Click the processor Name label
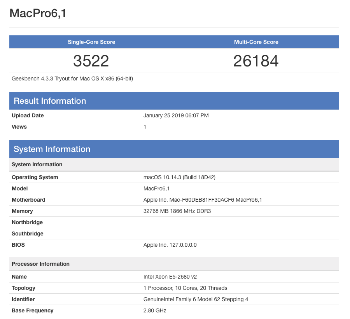Image resolution: width=350 pixels, height=319 pixels. click(x=19, y=277)
